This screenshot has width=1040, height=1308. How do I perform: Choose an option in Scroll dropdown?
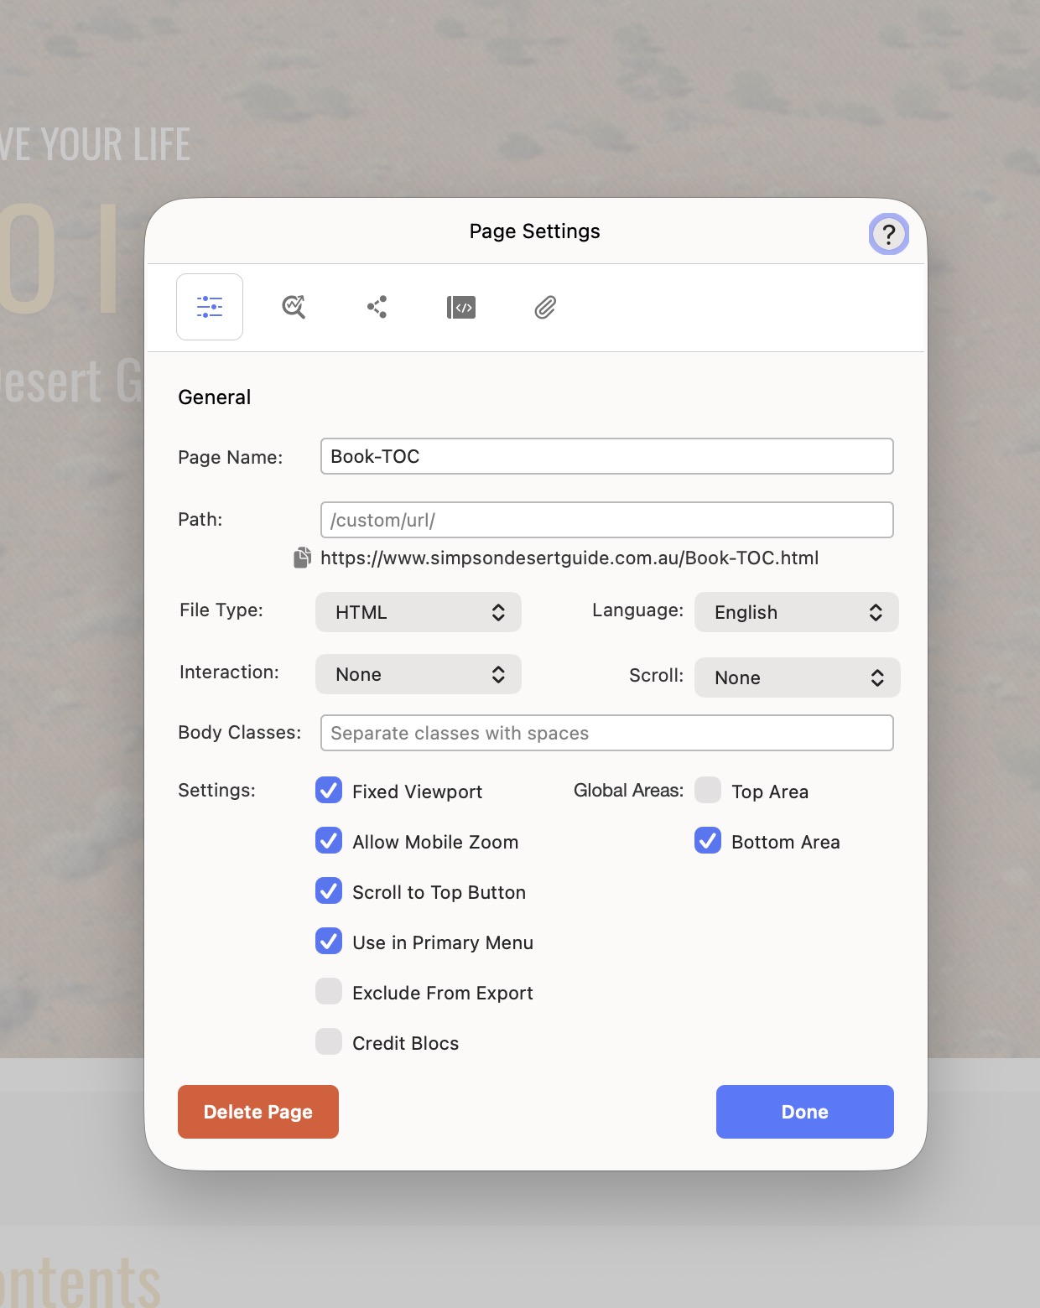[x=797, y=677]
